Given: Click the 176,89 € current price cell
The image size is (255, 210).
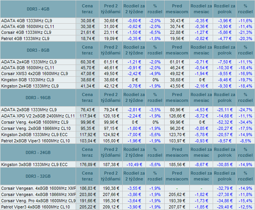Looking at the screenshot, I should coord(87,164).
